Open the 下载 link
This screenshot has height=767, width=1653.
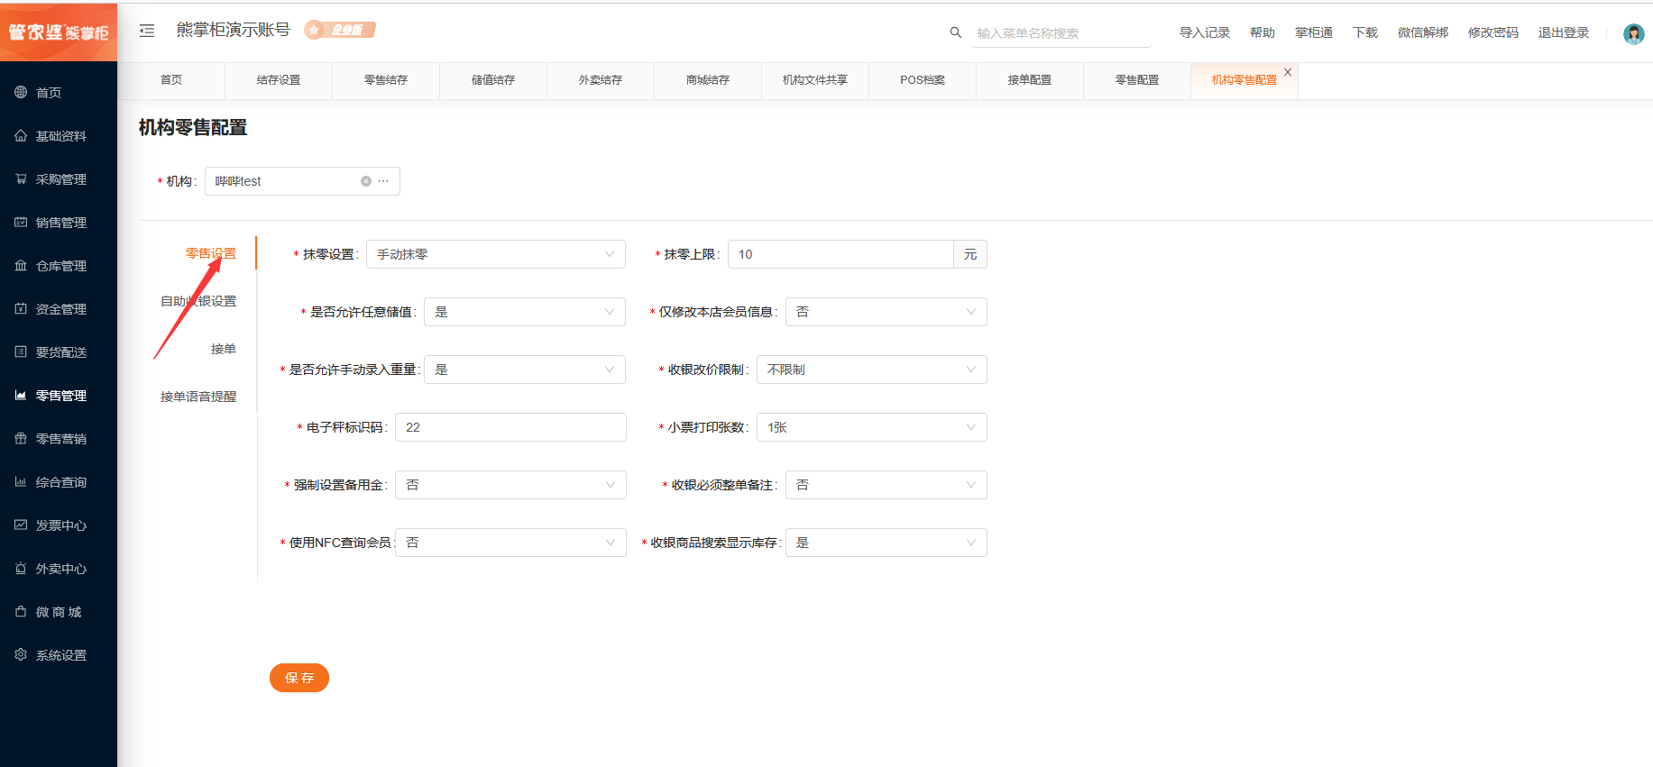click(x=1365, y=32)
